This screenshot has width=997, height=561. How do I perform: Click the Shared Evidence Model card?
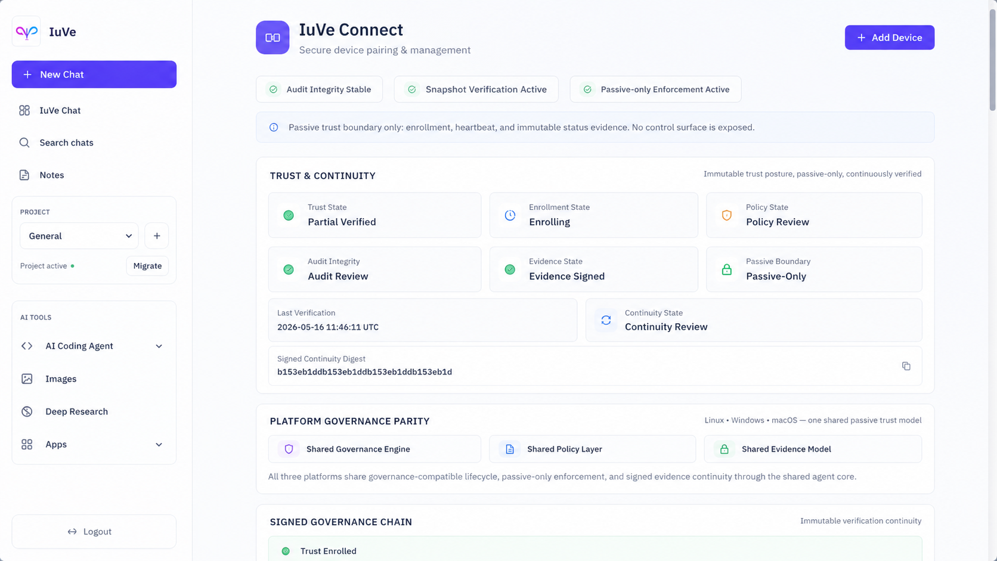(813, 449)
